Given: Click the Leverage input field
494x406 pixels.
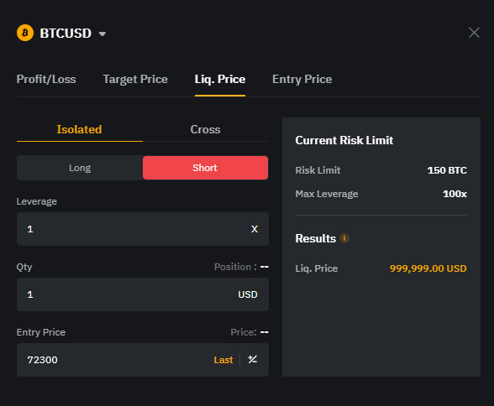Looking at the screenshot, I should point(143,229).
